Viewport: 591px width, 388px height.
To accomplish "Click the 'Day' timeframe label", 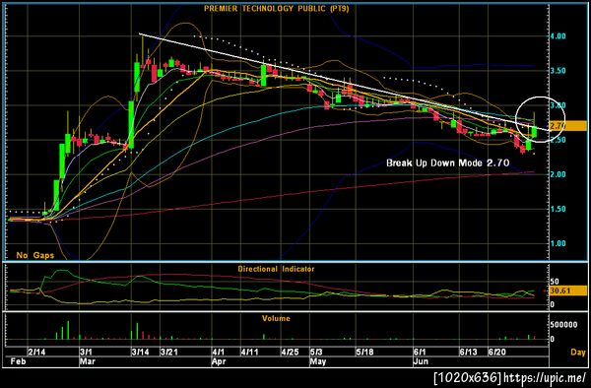I will 578,353.
